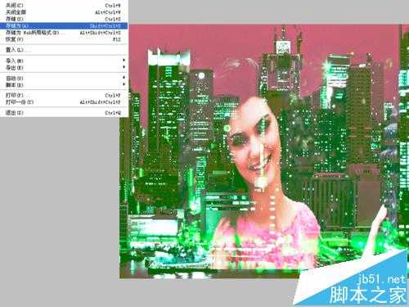409x307 pixels.
Task: Choose 退出 (Exit) Ctrl+Q entry
Action: coord(64,113)
